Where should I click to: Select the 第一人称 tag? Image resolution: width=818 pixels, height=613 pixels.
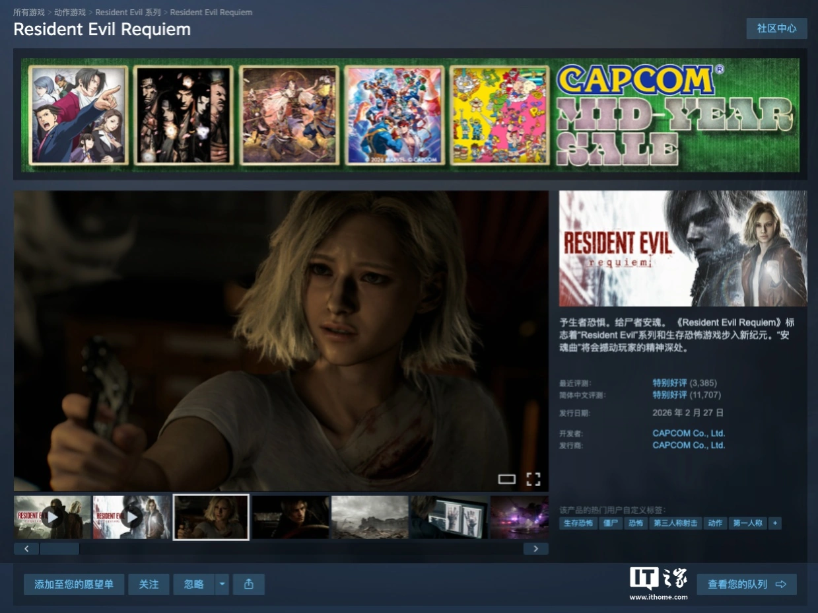click(747, 523)
